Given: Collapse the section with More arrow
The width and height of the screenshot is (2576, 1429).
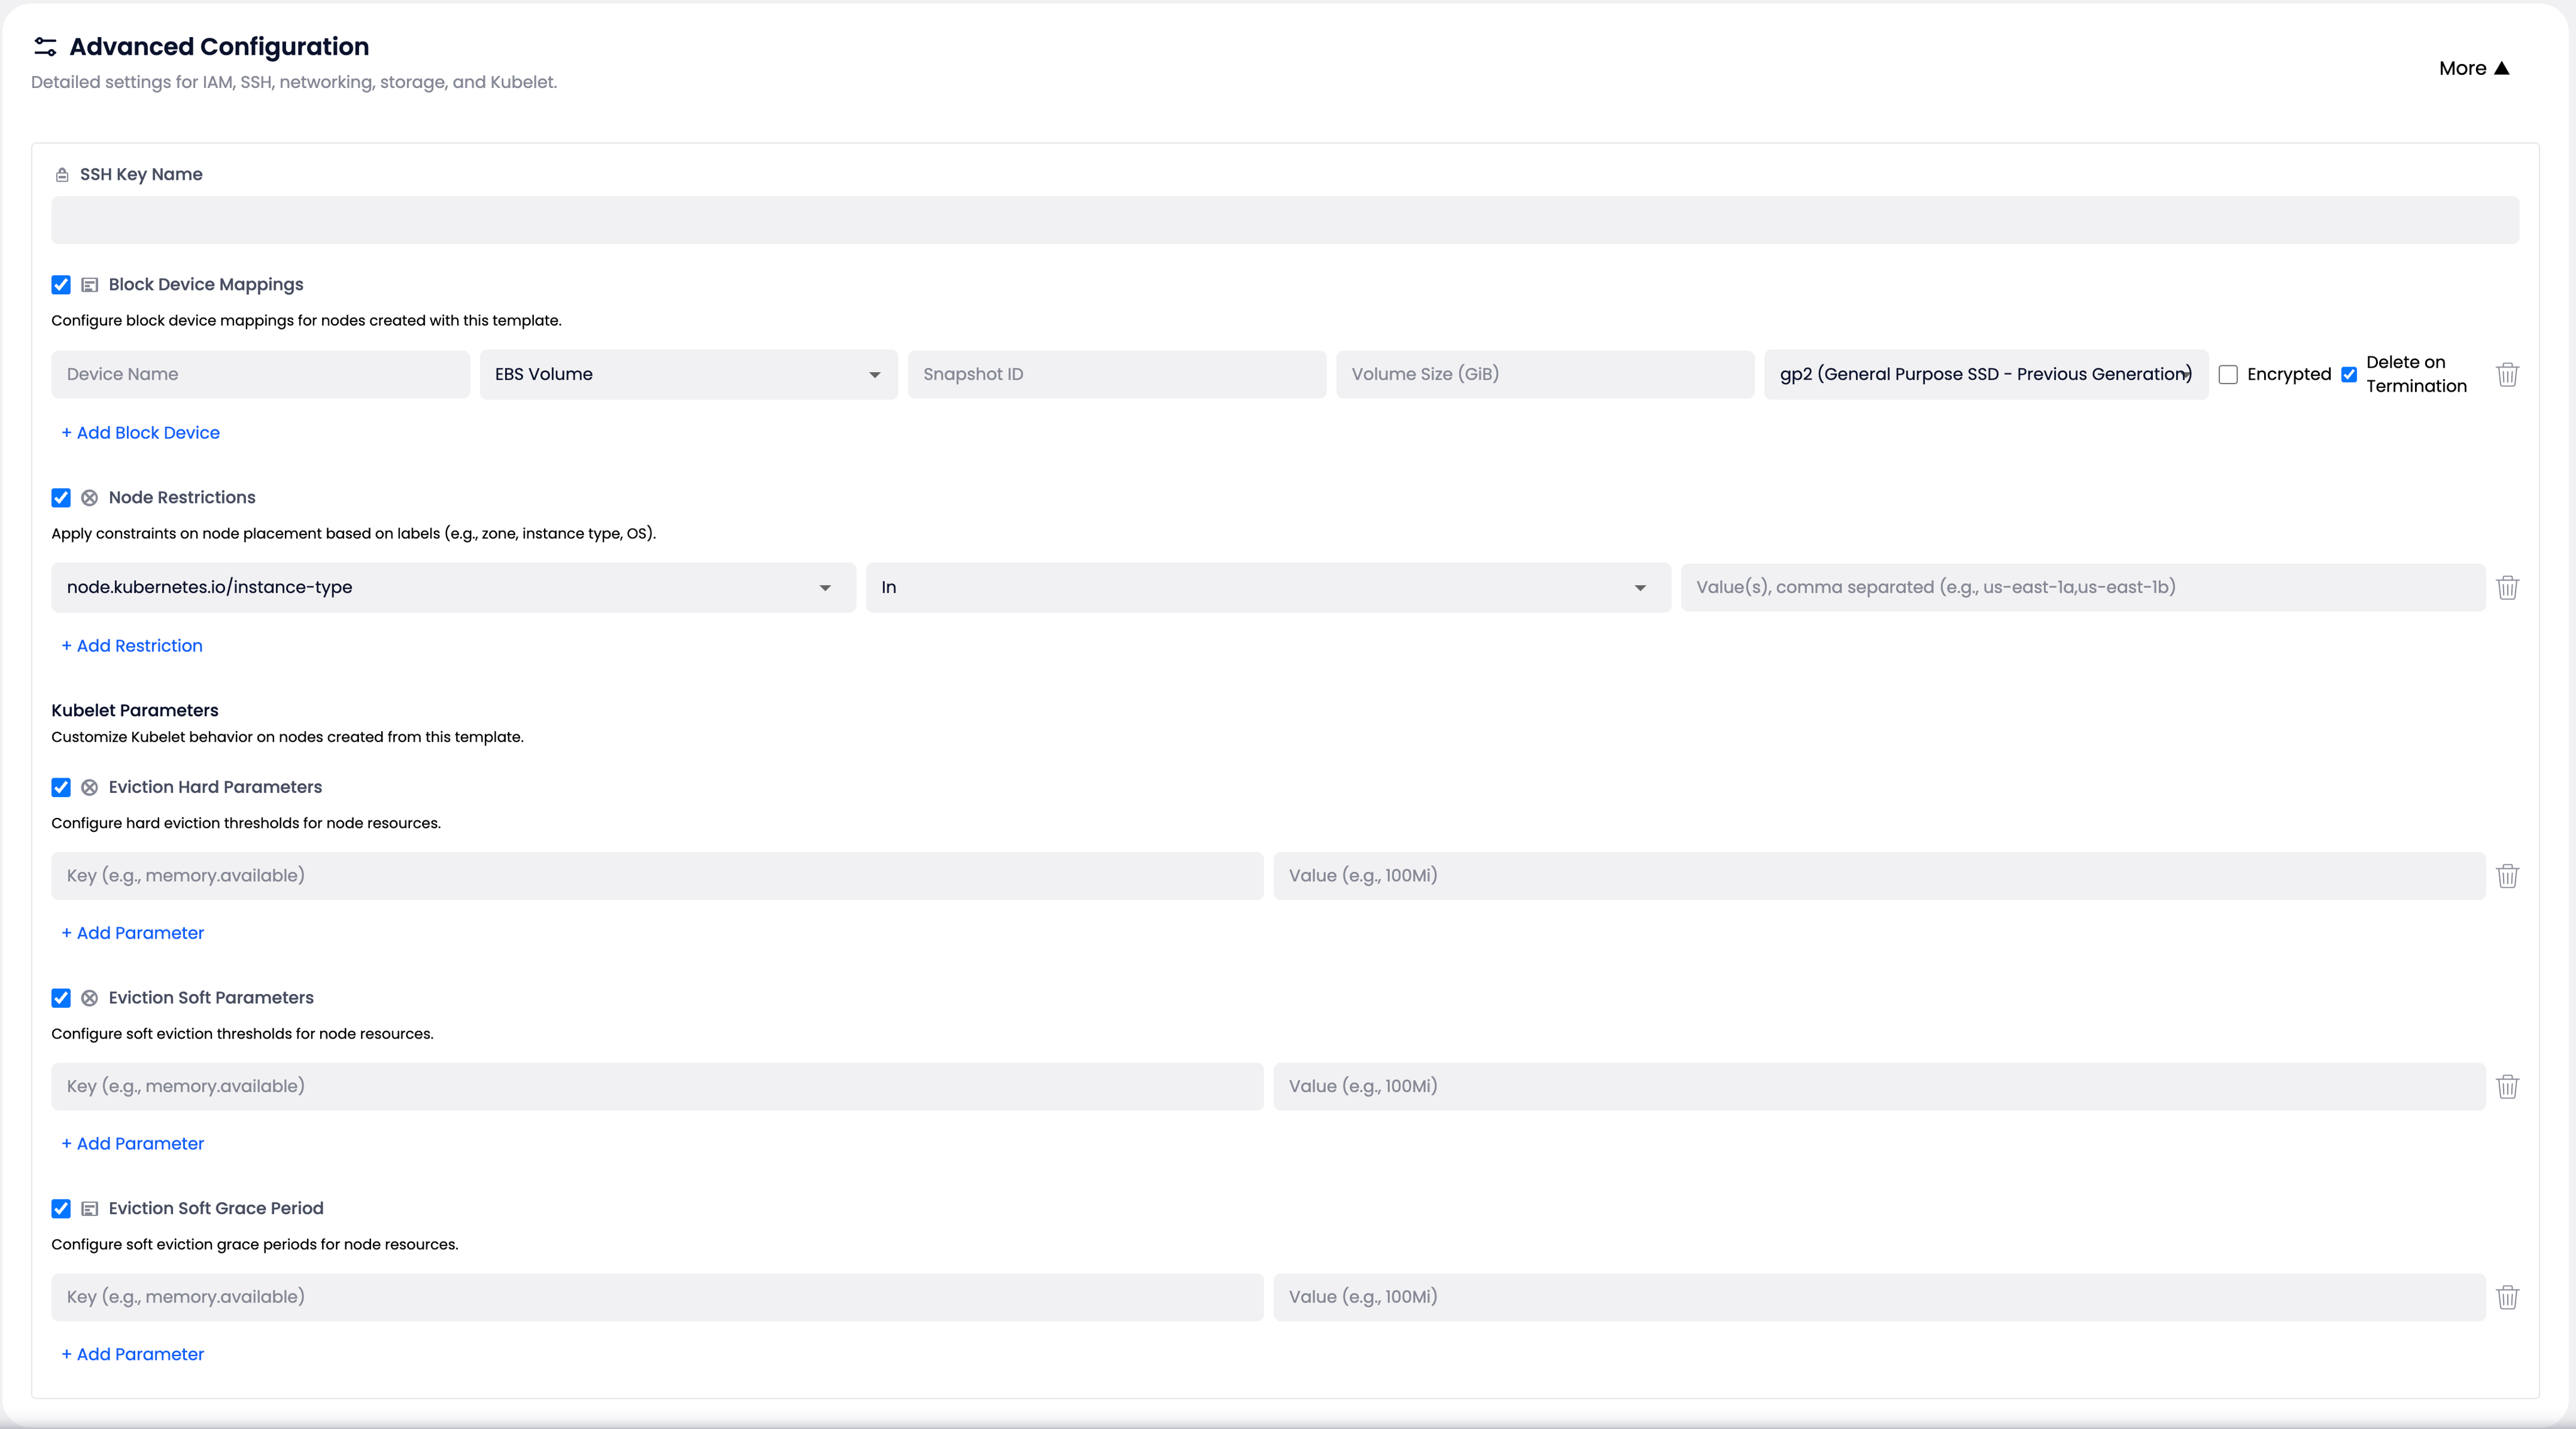Looking at the screenshot, I should [x=2474, y=69].
